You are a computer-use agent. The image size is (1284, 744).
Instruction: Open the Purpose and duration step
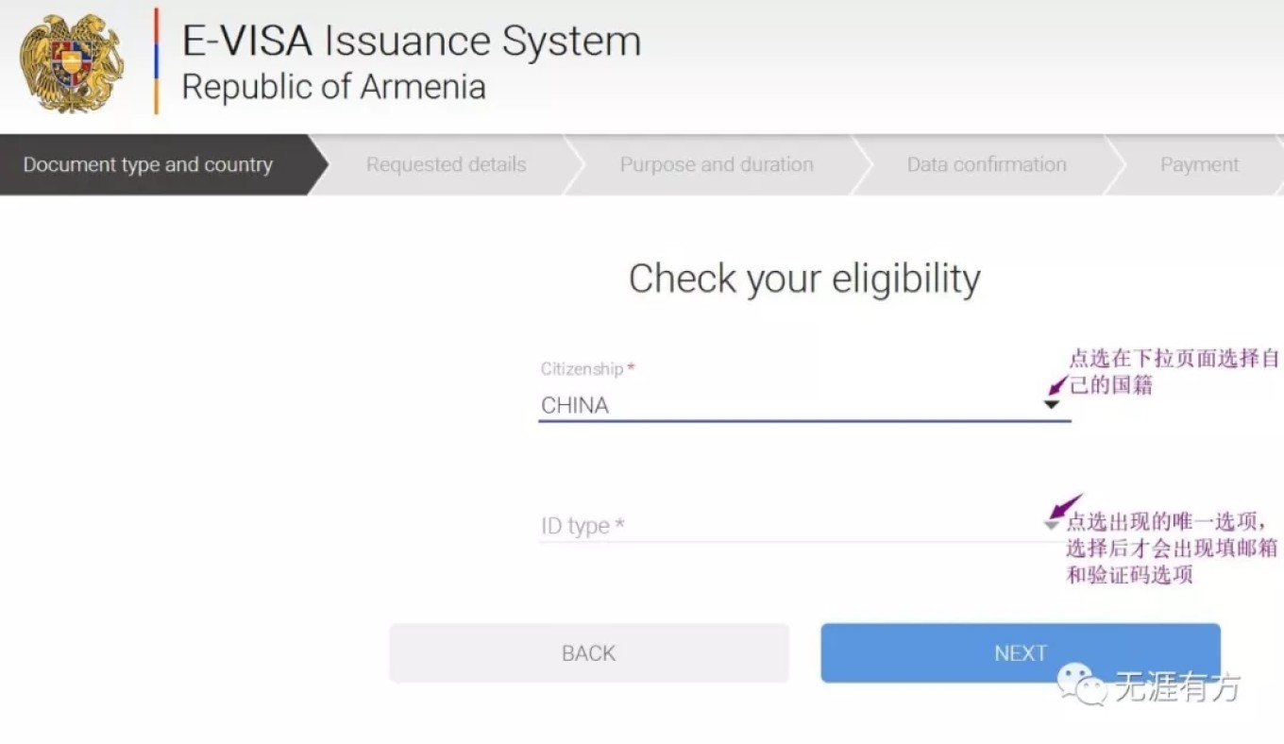click(716, 164)
